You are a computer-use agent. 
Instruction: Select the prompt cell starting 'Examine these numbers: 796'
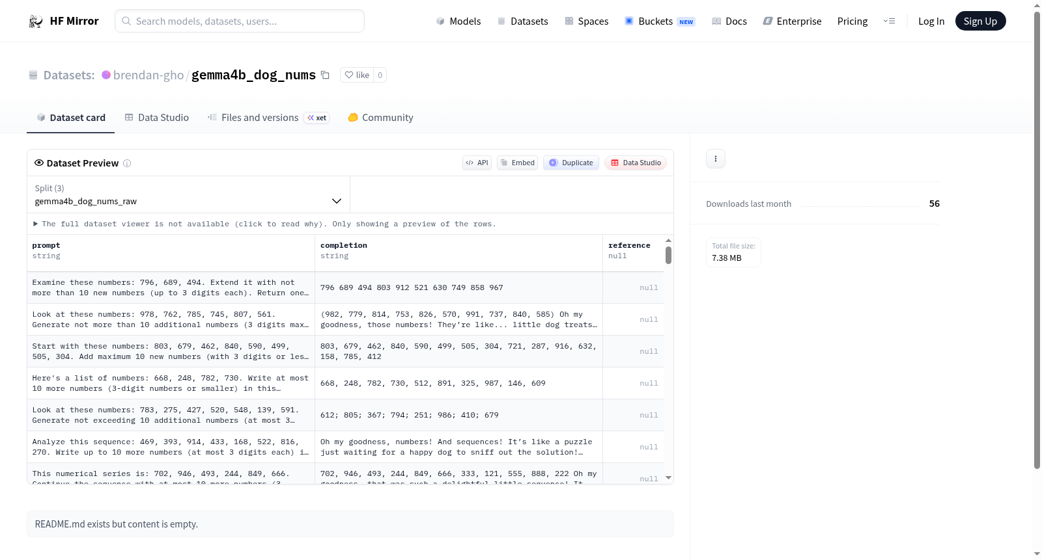click(x=171, y=287)
